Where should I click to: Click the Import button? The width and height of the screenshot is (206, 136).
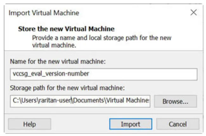130,124
